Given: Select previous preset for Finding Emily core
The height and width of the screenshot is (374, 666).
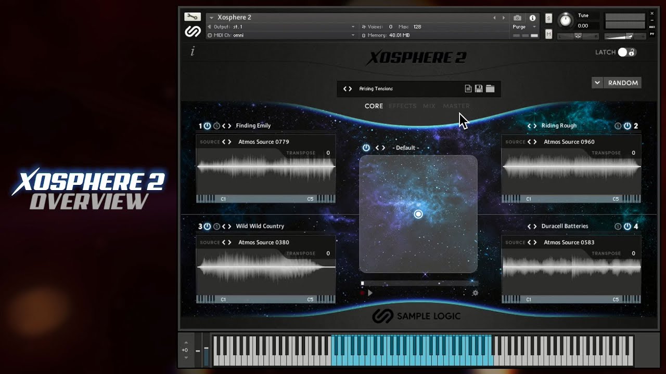Looking at the screenshot, I should 224,126.
